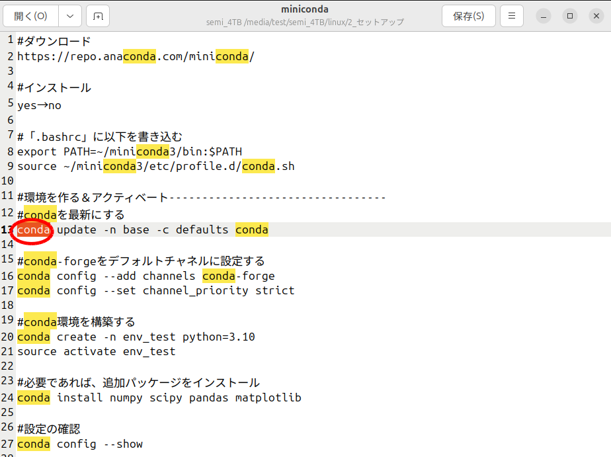This screenshot has width=611, height=457.
Task: Expand the recent documents dropdown arrow
Action: coord(70,16)
